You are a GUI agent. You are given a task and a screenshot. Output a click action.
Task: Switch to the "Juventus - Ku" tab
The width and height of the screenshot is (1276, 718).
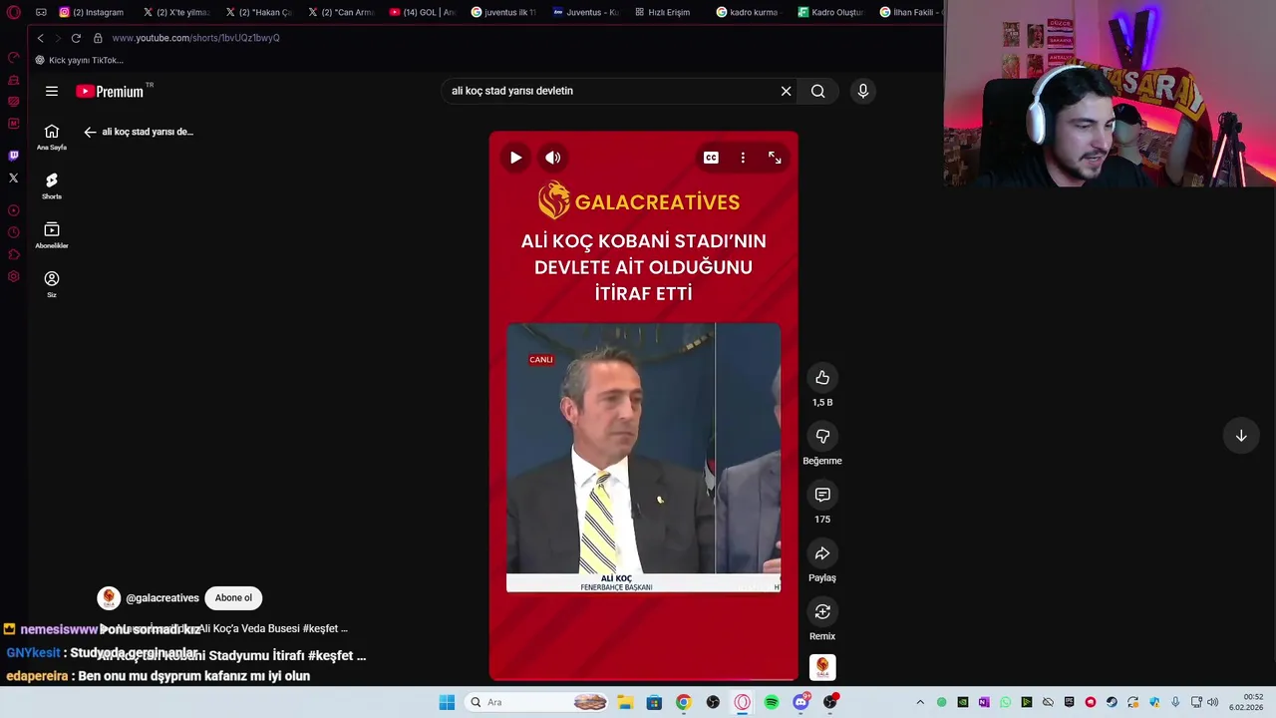tap(586, 12)
